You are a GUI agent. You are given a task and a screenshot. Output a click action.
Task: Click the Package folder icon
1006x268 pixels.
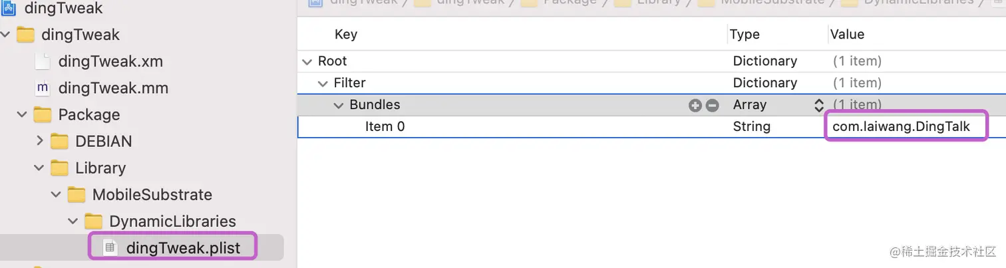[43, 115]
